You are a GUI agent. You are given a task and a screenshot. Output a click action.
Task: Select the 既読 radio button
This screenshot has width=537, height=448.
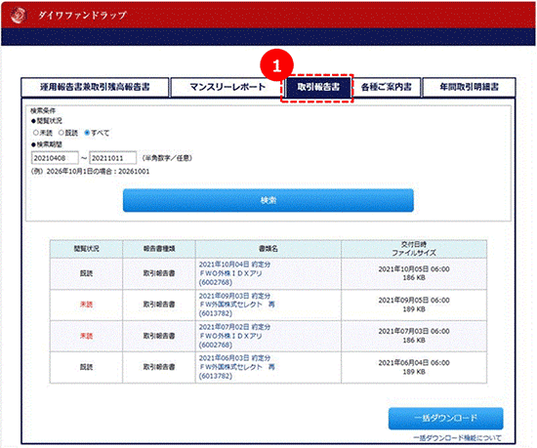coord(62,133)
